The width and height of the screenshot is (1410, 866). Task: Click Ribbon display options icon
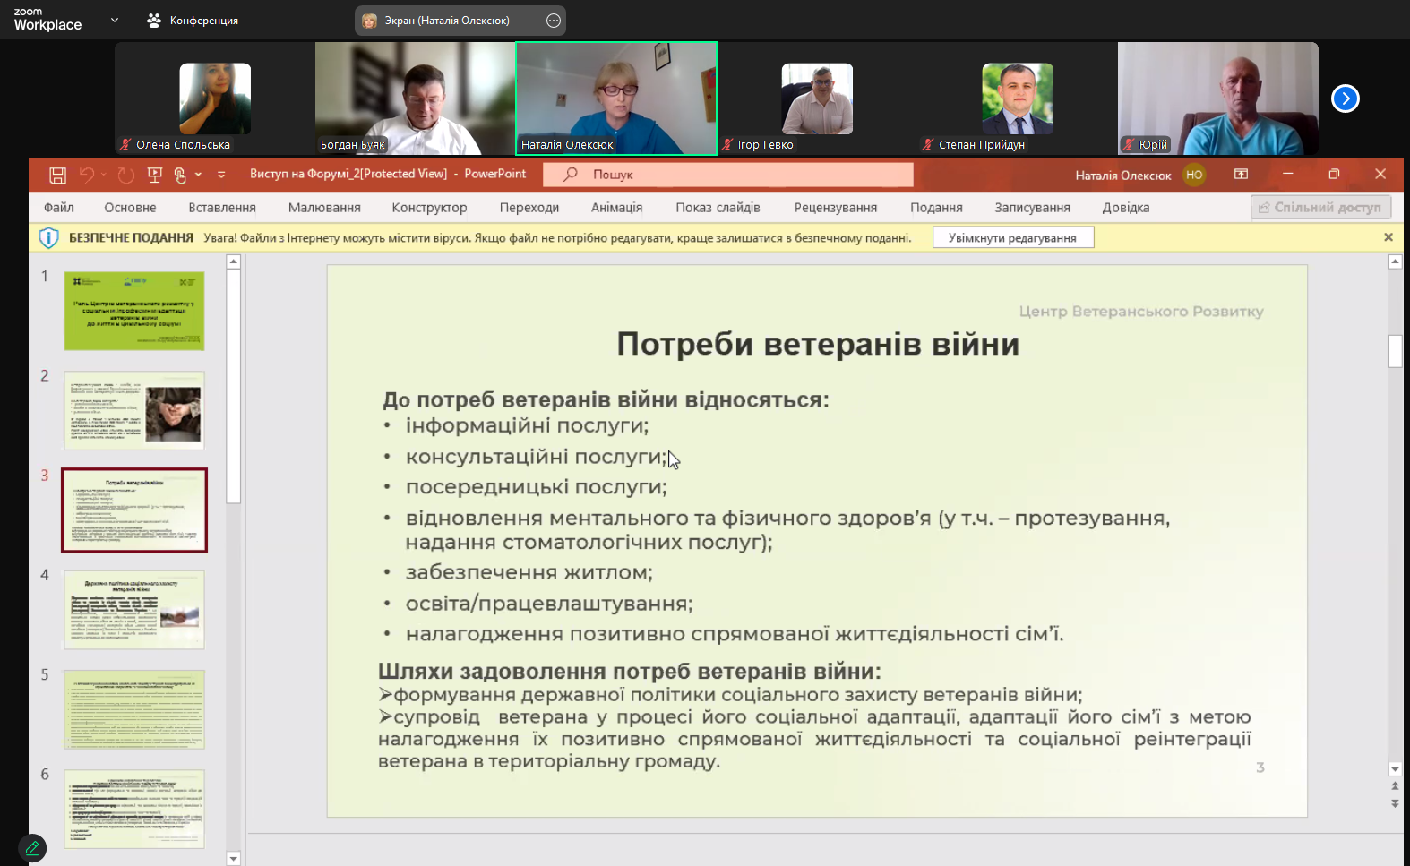[1241, 174]
